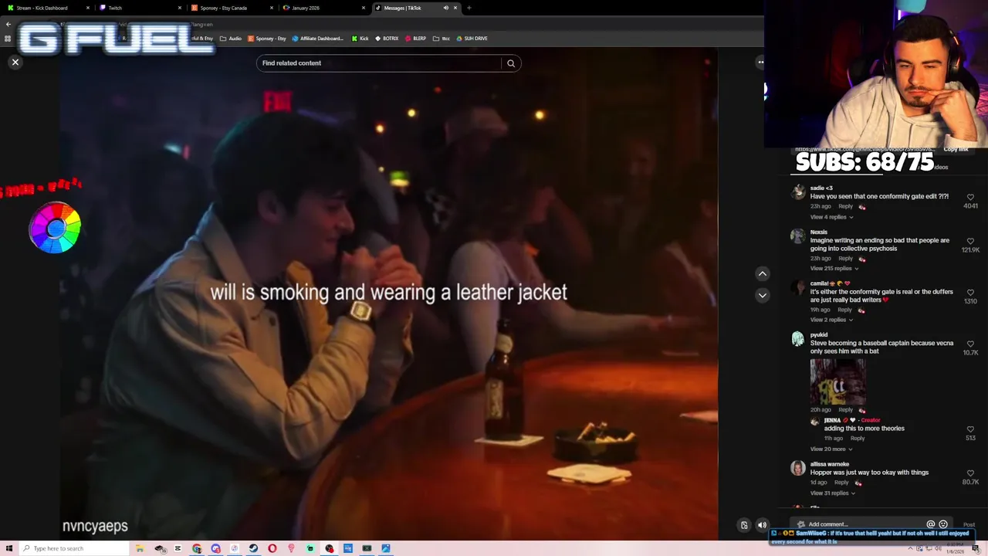Open the Sponsey - Etsy bookmark
Image resolution: width=988 pixels, height=556 pixels.
coord(266,39)
